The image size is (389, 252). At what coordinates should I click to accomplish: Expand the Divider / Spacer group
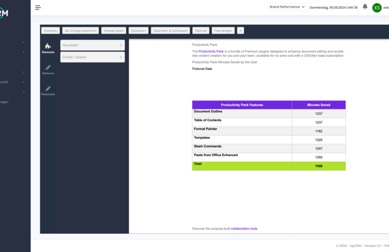(x=93, y=57)
